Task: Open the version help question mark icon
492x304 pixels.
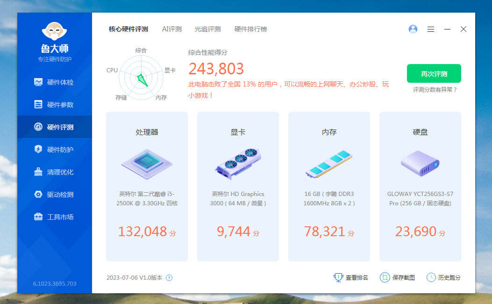Action: 170,277
